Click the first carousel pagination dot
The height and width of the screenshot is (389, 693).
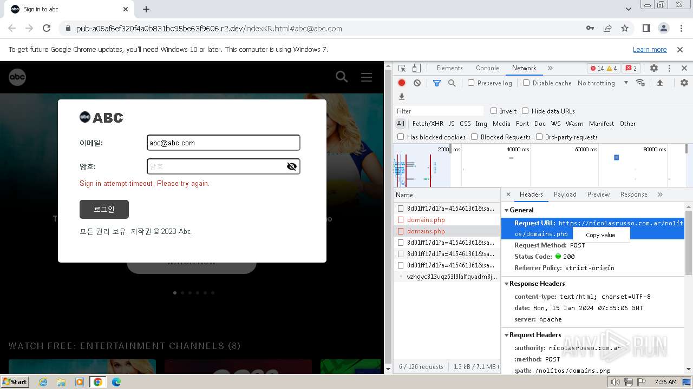click(x=175, y=293)
